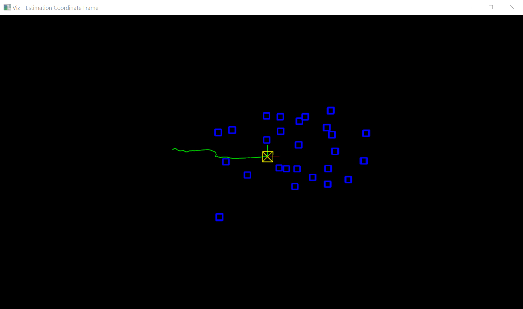Click the two adjacent blue squares below center
The image size is (523, 309).
tap(282, 168)
